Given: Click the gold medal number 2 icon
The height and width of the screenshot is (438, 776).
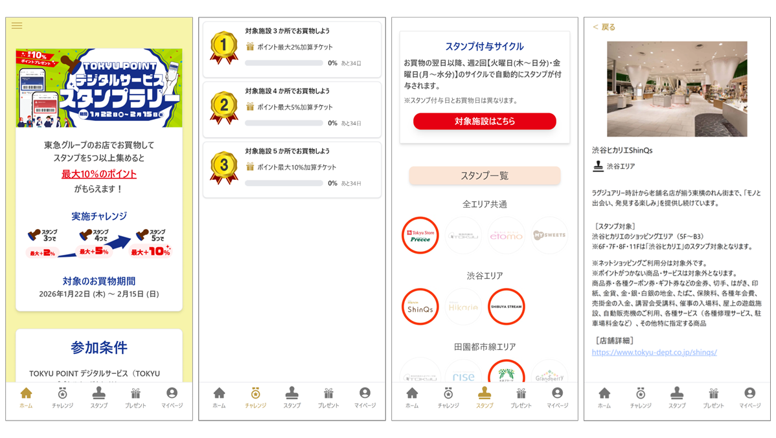Looking at the screenshot, I should tap(223, 107).
